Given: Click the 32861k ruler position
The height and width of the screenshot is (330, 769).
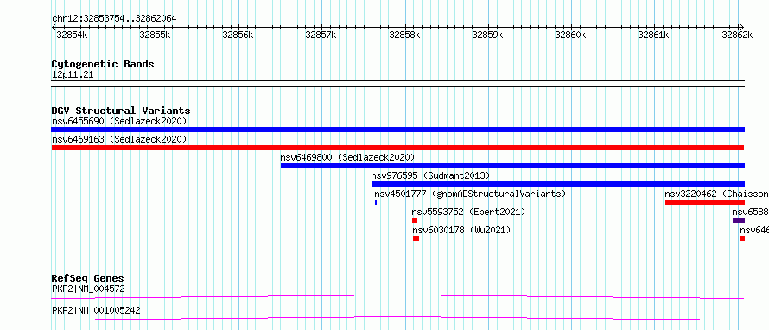Looking at the screenshot, I should click(654, 35).
